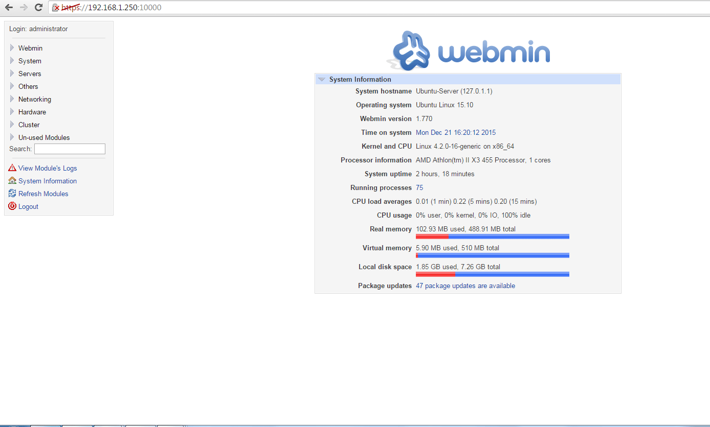The image size is (710, 427).
Task: Open the Others menu category
Action: coord(28,86)
